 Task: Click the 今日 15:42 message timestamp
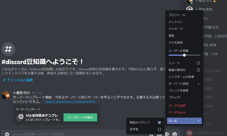click(x=37, y=93)
